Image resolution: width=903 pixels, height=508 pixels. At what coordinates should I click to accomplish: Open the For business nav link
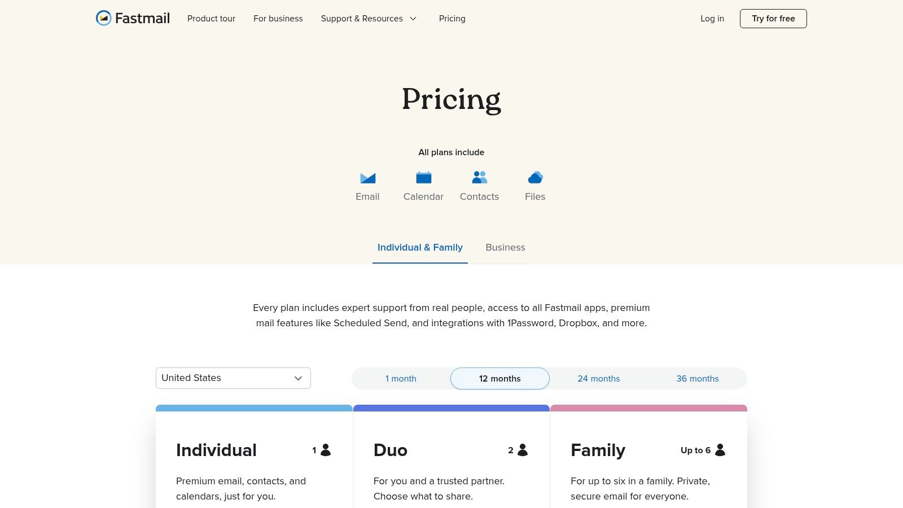click(x=278, y=19)
